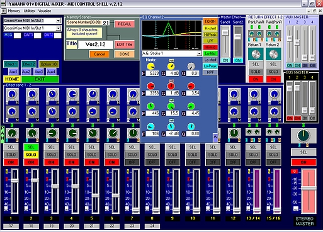
Task: Click the red Hi-Mid frequency knob
Action: click(x=150, y=86)
